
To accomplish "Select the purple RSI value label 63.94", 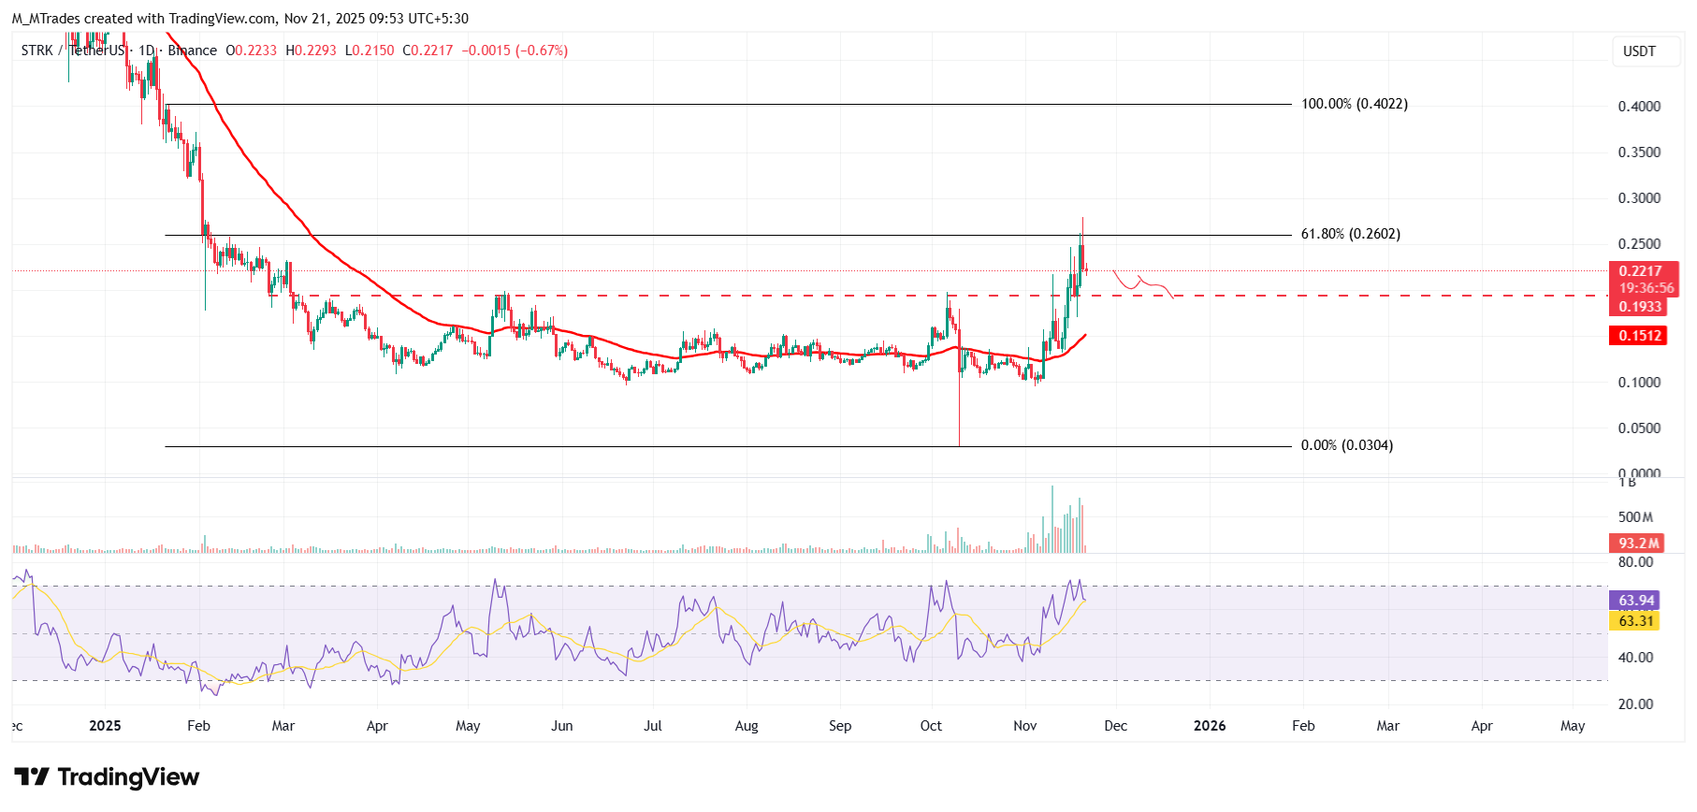I will click(x=1635, y=601).
